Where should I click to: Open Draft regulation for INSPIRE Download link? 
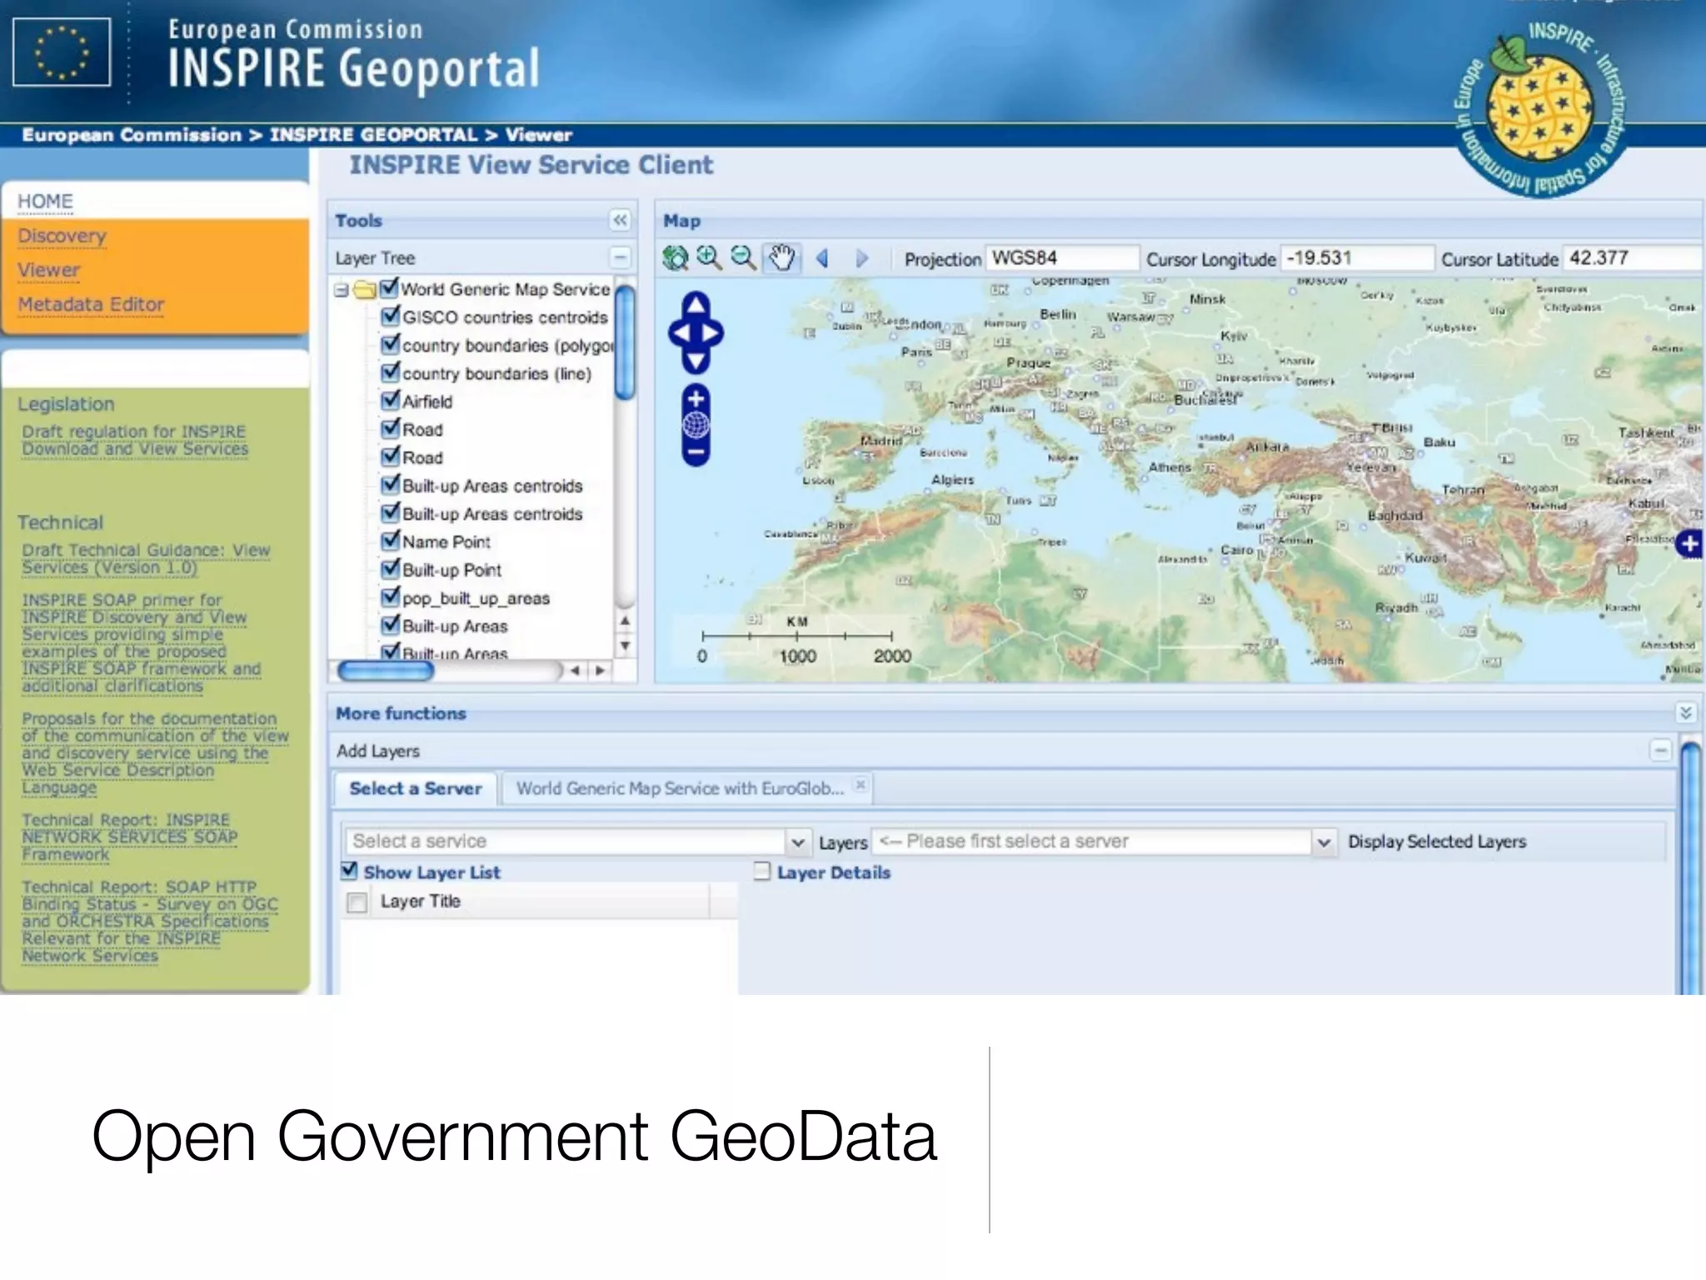[135, 440]
